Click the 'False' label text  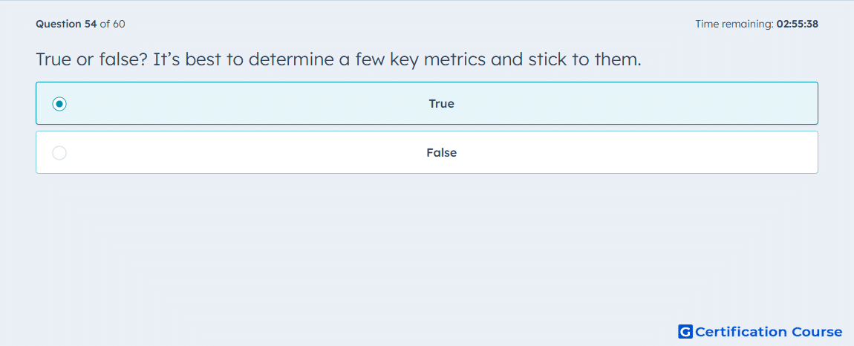[x=442, y=152]
